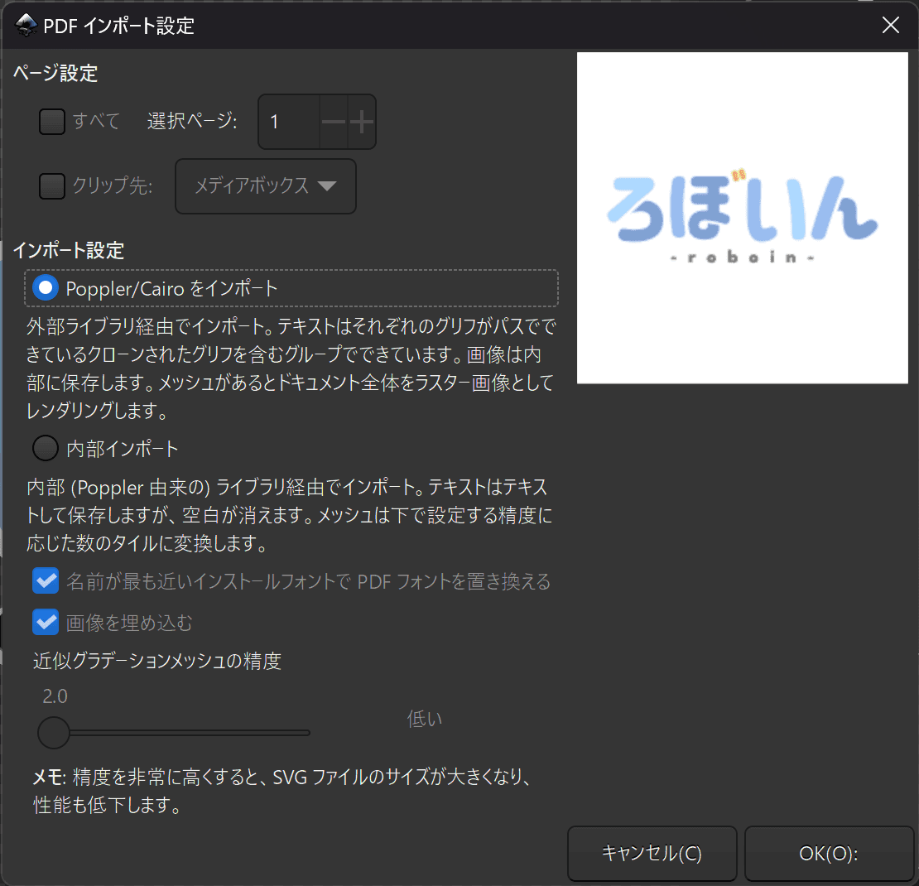Image resolution: width=919 pixels, height=886 pixels.
Task: Open the メディアボックス dropdown
Action: tap(266, 185)
